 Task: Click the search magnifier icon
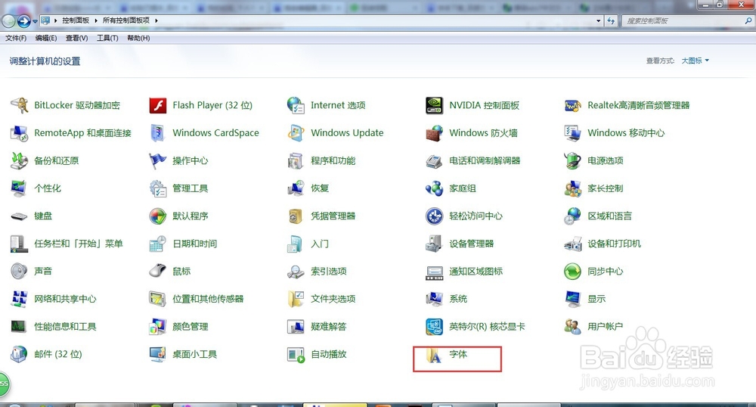pos(748,20)
